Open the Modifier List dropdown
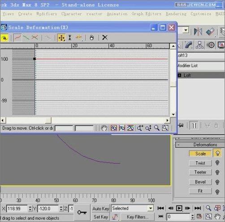Viewport: 225px width, 222px height. pyautogui.click(x=201, y=66)
